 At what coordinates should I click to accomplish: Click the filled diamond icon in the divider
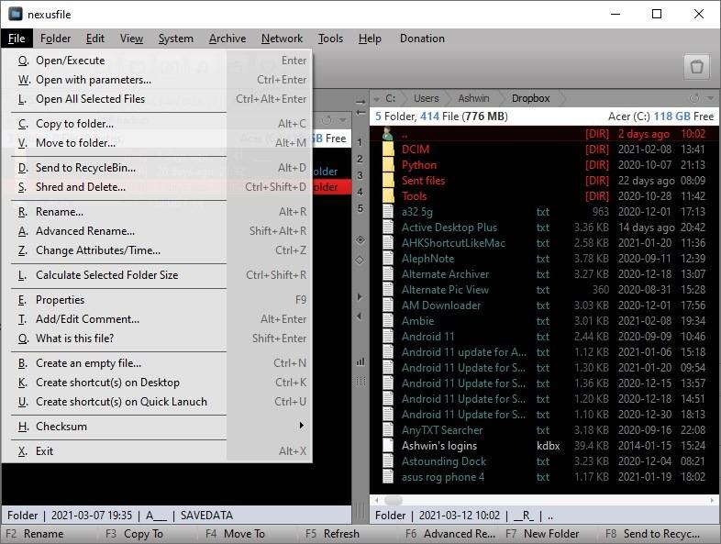[360, 239]
